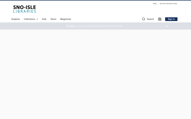Click the Libby banner description text

point(99,26)
